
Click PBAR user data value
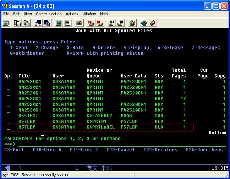[x=126, y=116]
